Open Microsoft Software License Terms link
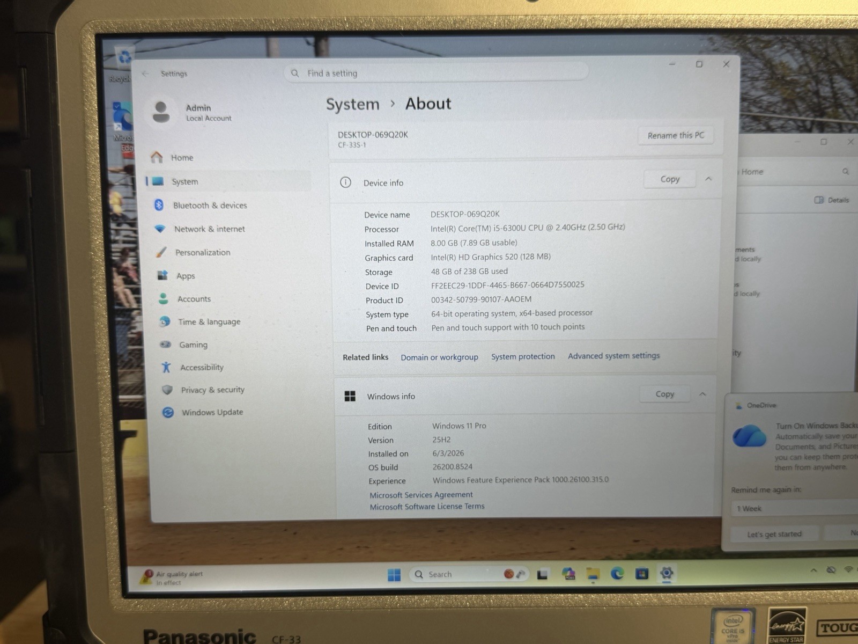This screenshot has width=858, height=644. coord(427,506)
